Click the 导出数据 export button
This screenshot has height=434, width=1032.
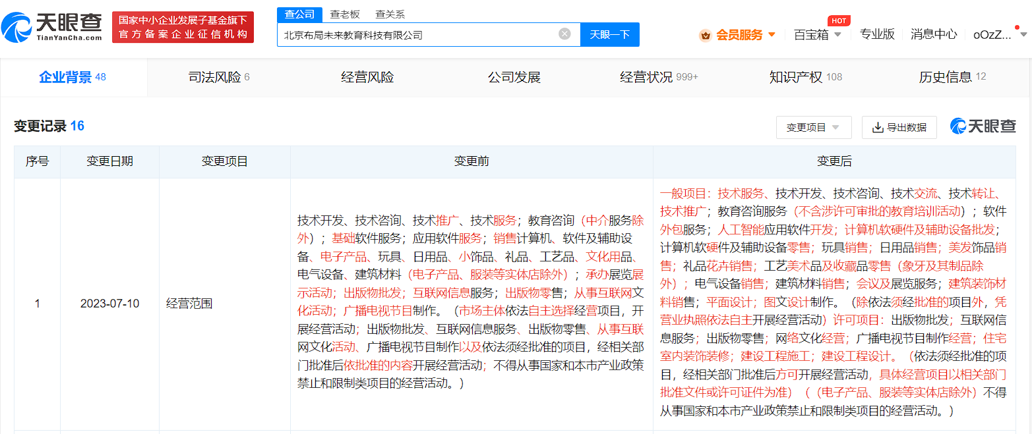[x=899, y=127]
